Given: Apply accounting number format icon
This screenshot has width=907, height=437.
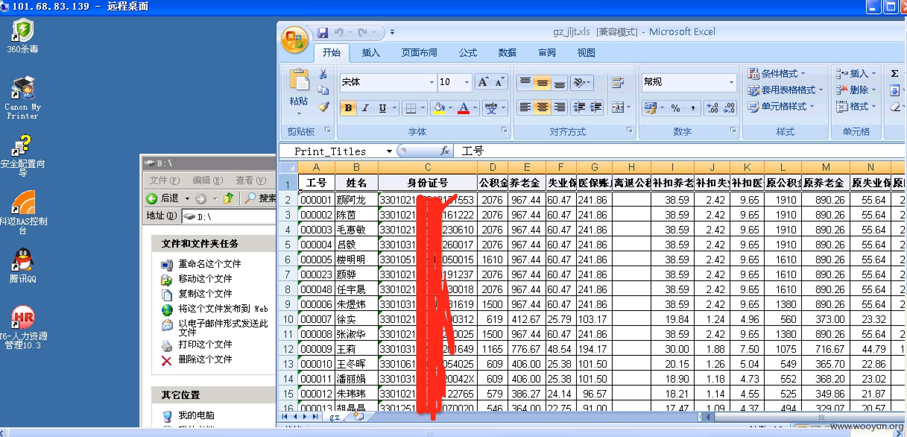Looking at the screenshot, I should (651, 108).
